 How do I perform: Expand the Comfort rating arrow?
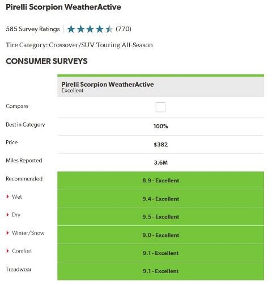(7, 251)
